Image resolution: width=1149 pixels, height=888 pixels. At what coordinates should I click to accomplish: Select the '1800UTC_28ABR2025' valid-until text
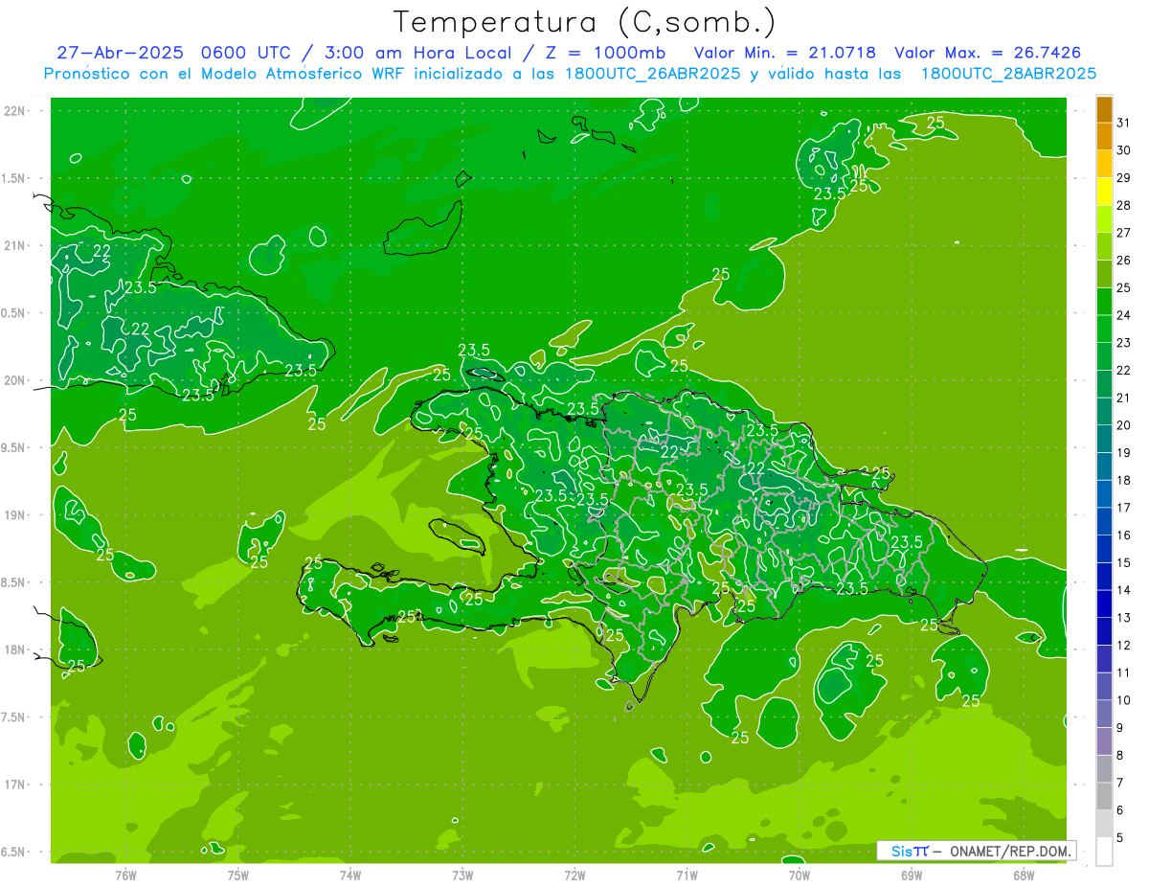pyautogui.click(x=1008, y=74)
